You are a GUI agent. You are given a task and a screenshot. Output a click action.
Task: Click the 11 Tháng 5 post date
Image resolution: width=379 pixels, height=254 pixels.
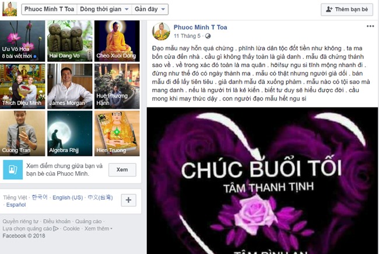187,36
